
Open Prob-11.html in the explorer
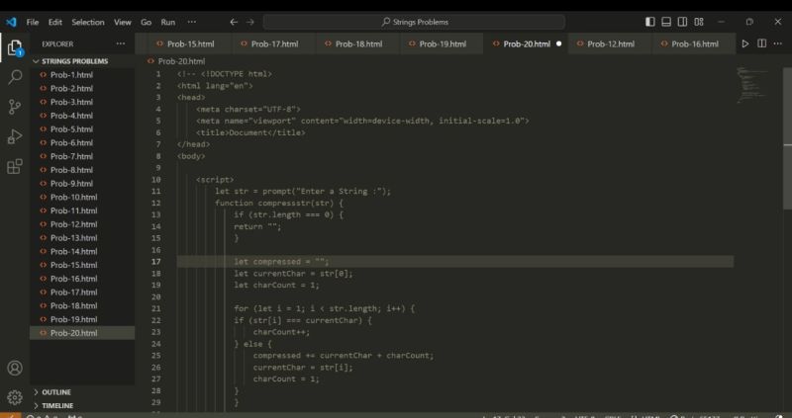point(82,210)
